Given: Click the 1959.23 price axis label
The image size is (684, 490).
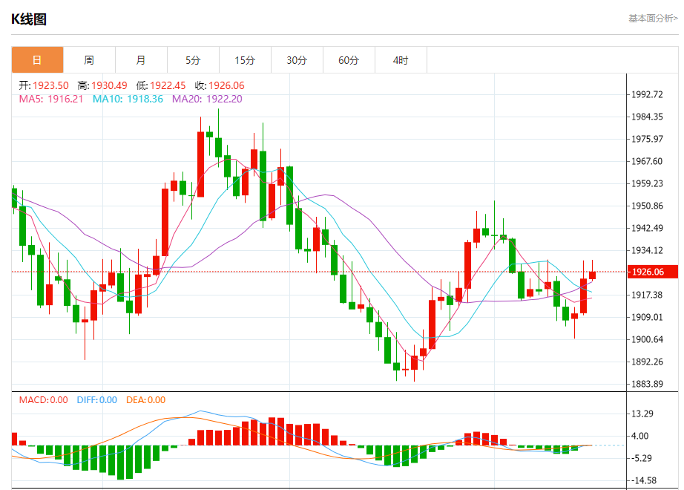Looking at the screenshot, I should click(x=648, y=184).
